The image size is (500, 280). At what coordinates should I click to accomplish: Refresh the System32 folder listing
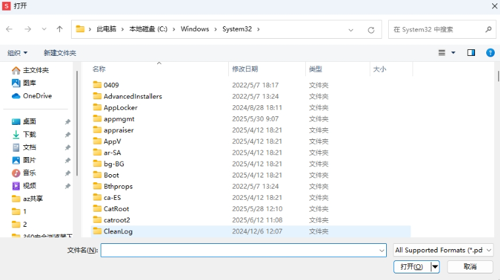371,30
